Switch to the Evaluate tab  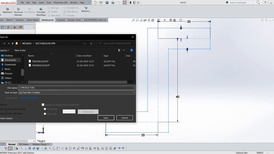coord(61,20)
